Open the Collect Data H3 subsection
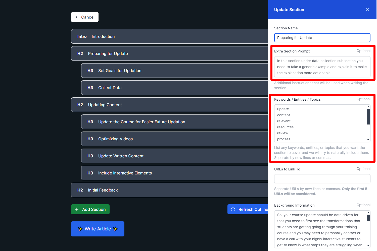Image resolution: width=377 pixels, height=251 pixels. pyautogui.click(x=175, y=88)
